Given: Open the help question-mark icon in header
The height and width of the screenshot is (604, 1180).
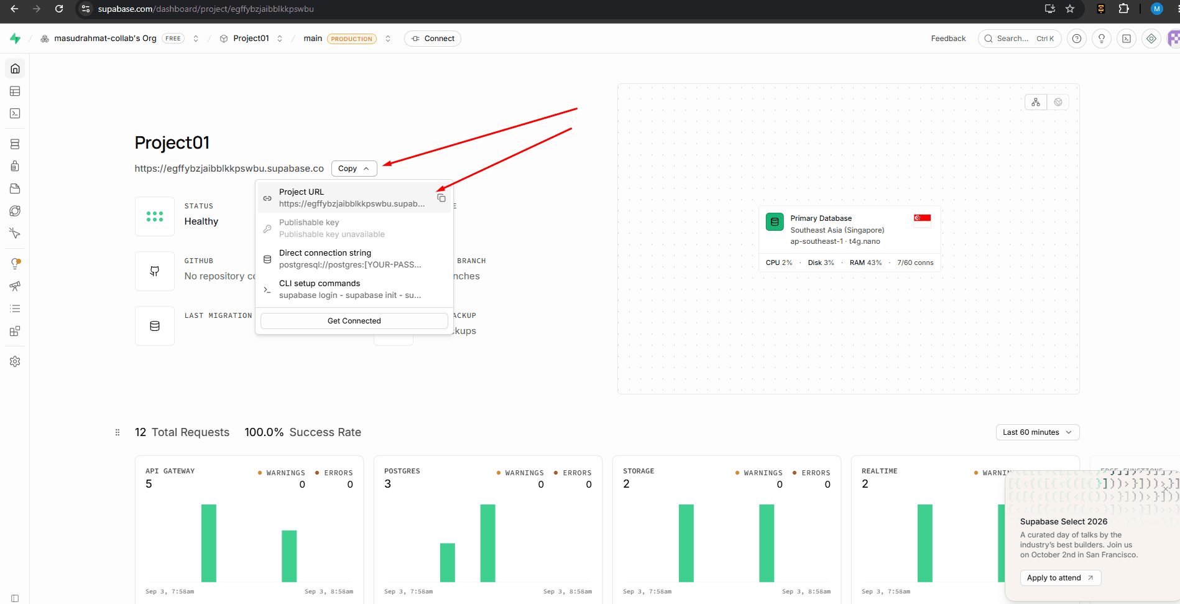Looking at the screenshot, I should coord(1077,39).
